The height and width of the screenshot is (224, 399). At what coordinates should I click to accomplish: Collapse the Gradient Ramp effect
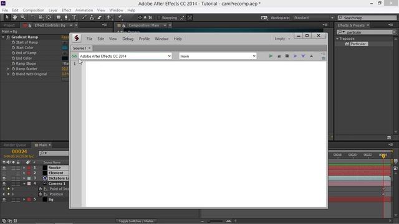[x=3, y=37]
